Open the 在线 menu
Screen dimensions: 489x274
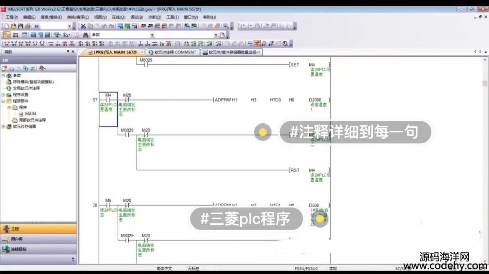(119, 18)
